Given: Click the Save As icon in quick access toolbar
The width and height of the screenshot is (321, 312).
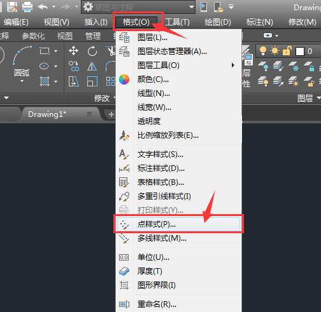Looking at the screenshot, I should tap(12, 7).
